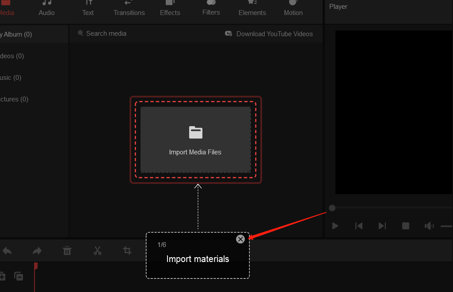Image resolution: width=453 pixels, height=292 pixels.
Task: Click the Search media field
Action: [x=106, y=34]
